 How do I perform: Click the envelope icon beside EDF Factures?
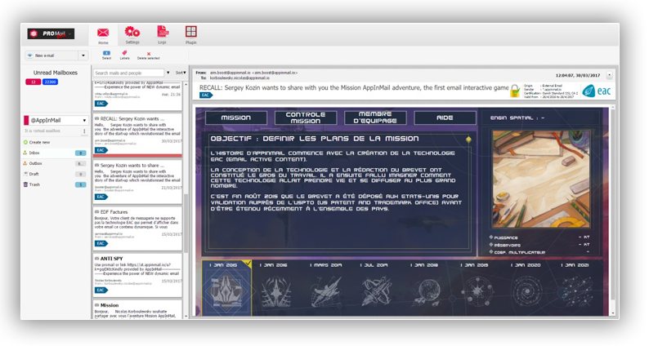click(x=96, y=211)
